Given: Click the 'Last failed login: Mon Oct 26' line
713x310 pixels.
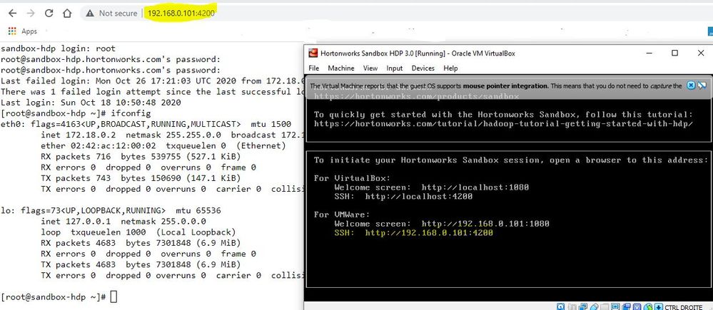Looking at the screenshot, I should pos(152,81).
